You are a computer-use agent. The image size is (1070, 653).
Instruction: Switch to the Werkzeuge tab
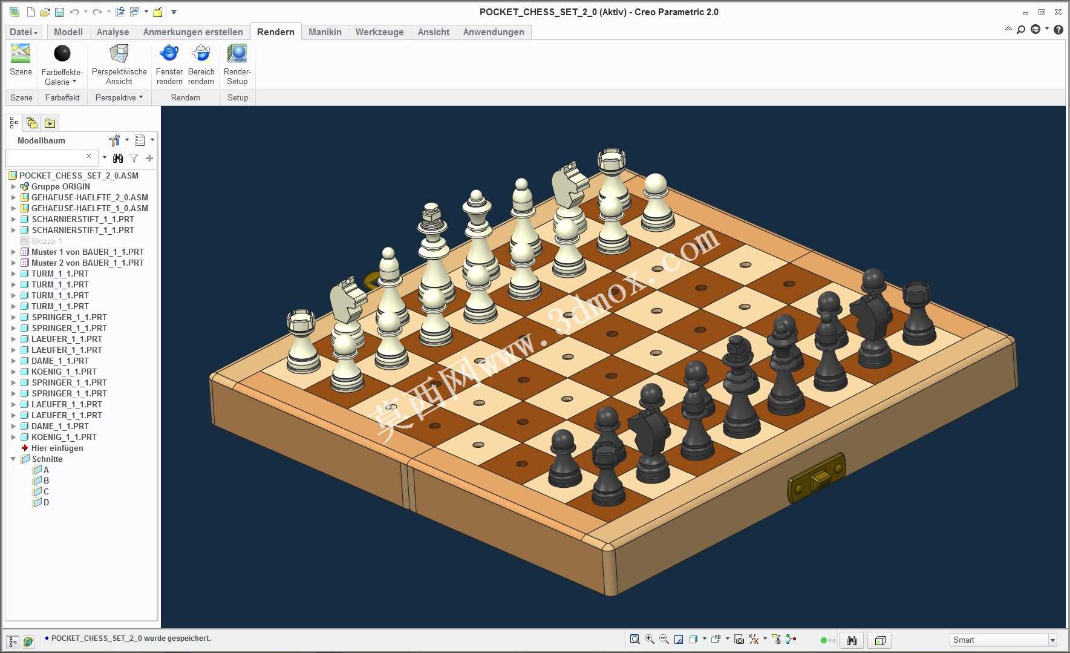380,32
